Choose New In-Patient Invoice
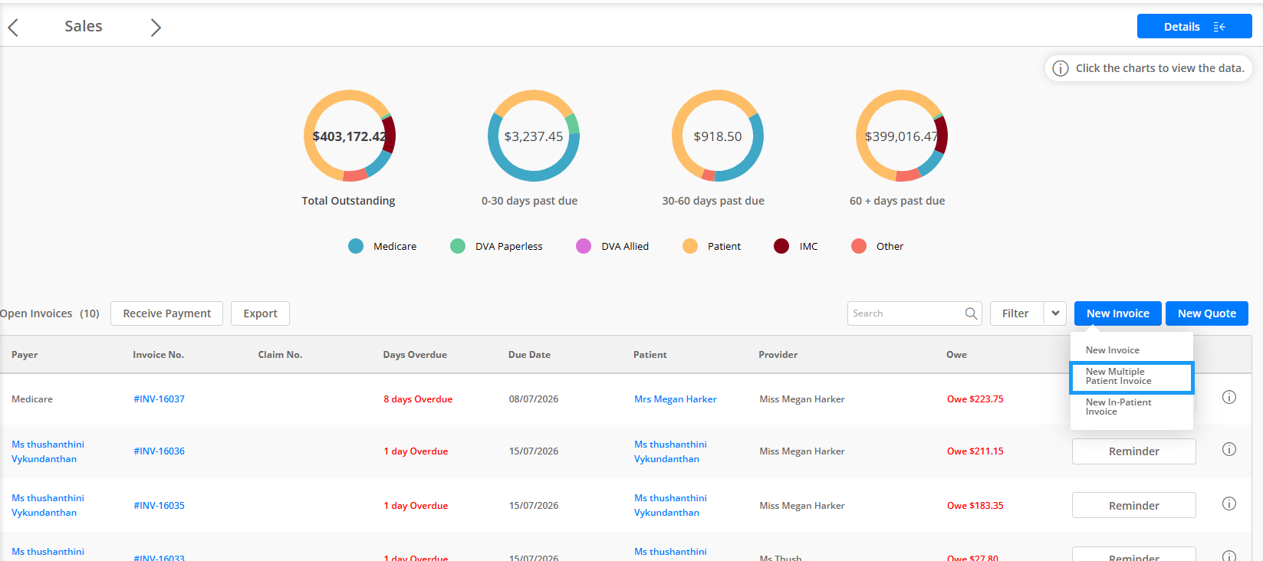1263x561 pixels. [x=1131, y=407]
